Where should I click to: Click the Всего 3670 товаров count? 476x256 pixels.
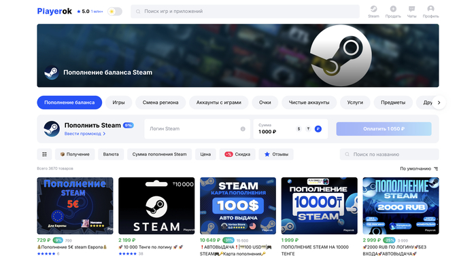pos(55,168)
